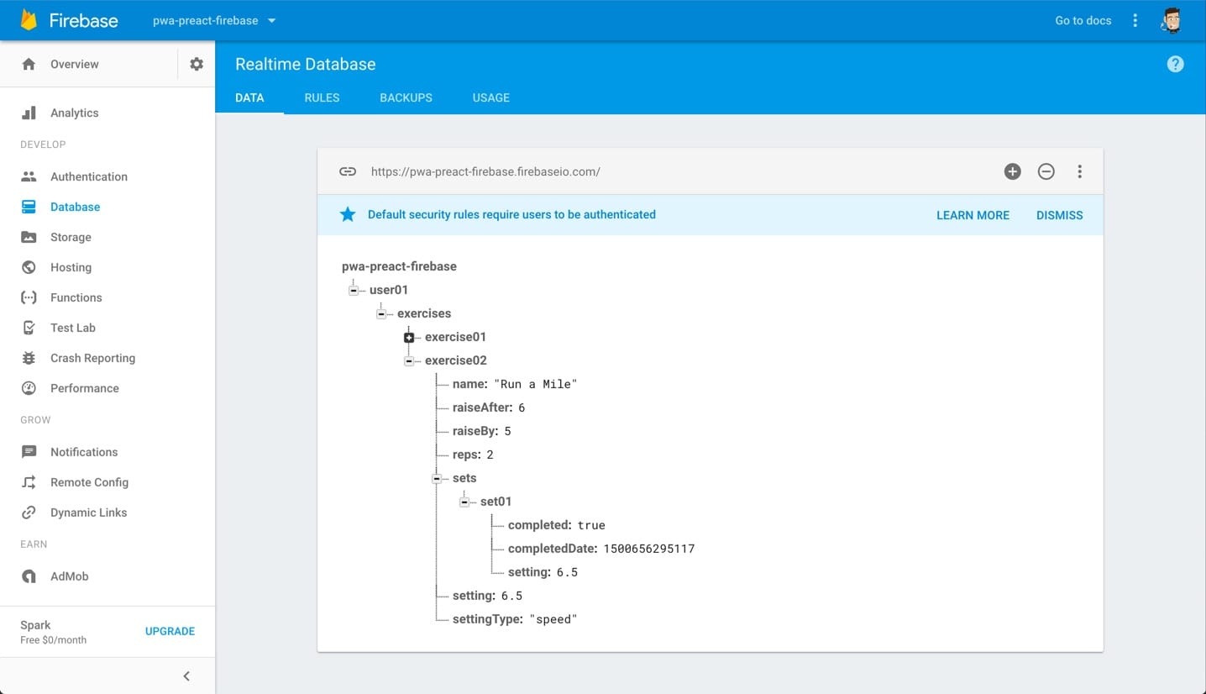
Task: Open Crash Reporting in the sidebar
Action: 92,358
